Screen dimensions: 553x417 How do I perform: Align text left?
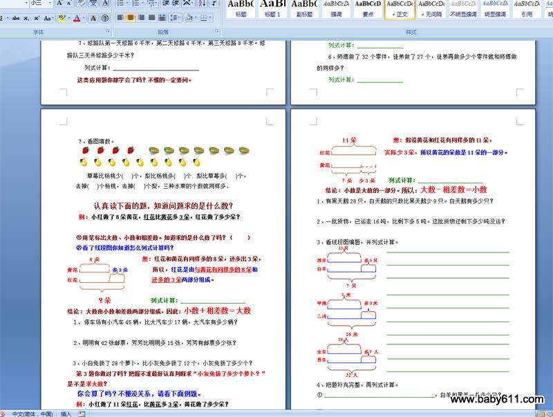coord(120,18)
